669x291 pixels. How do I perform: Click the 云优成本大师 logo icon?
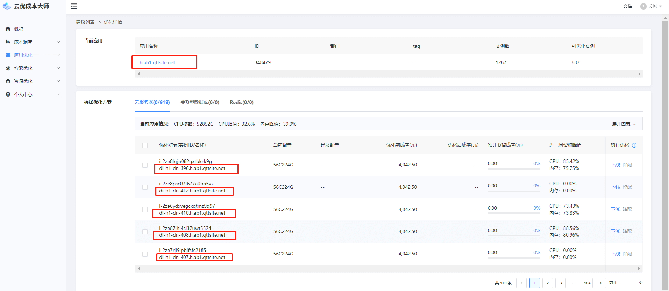pyautogui.click(x=7, y=6)
